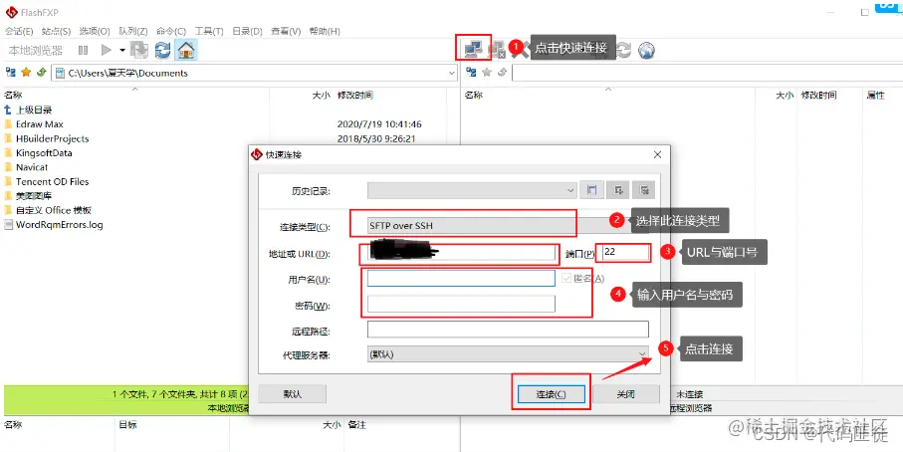The height and width of the screenshot is (452, 903).
Task: Refresh the local browser file list
Action: coord(163,50)
